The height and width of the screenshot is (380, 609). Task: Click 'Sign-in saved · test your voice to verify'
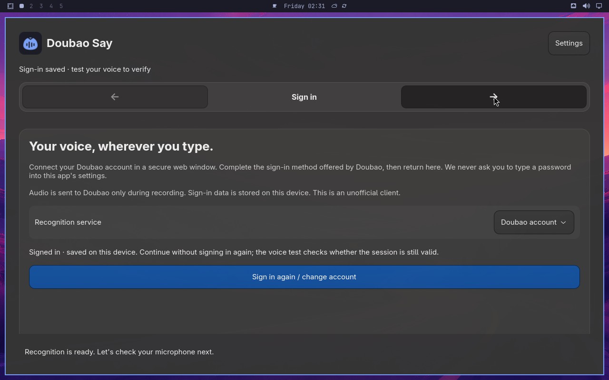point(85,69)
